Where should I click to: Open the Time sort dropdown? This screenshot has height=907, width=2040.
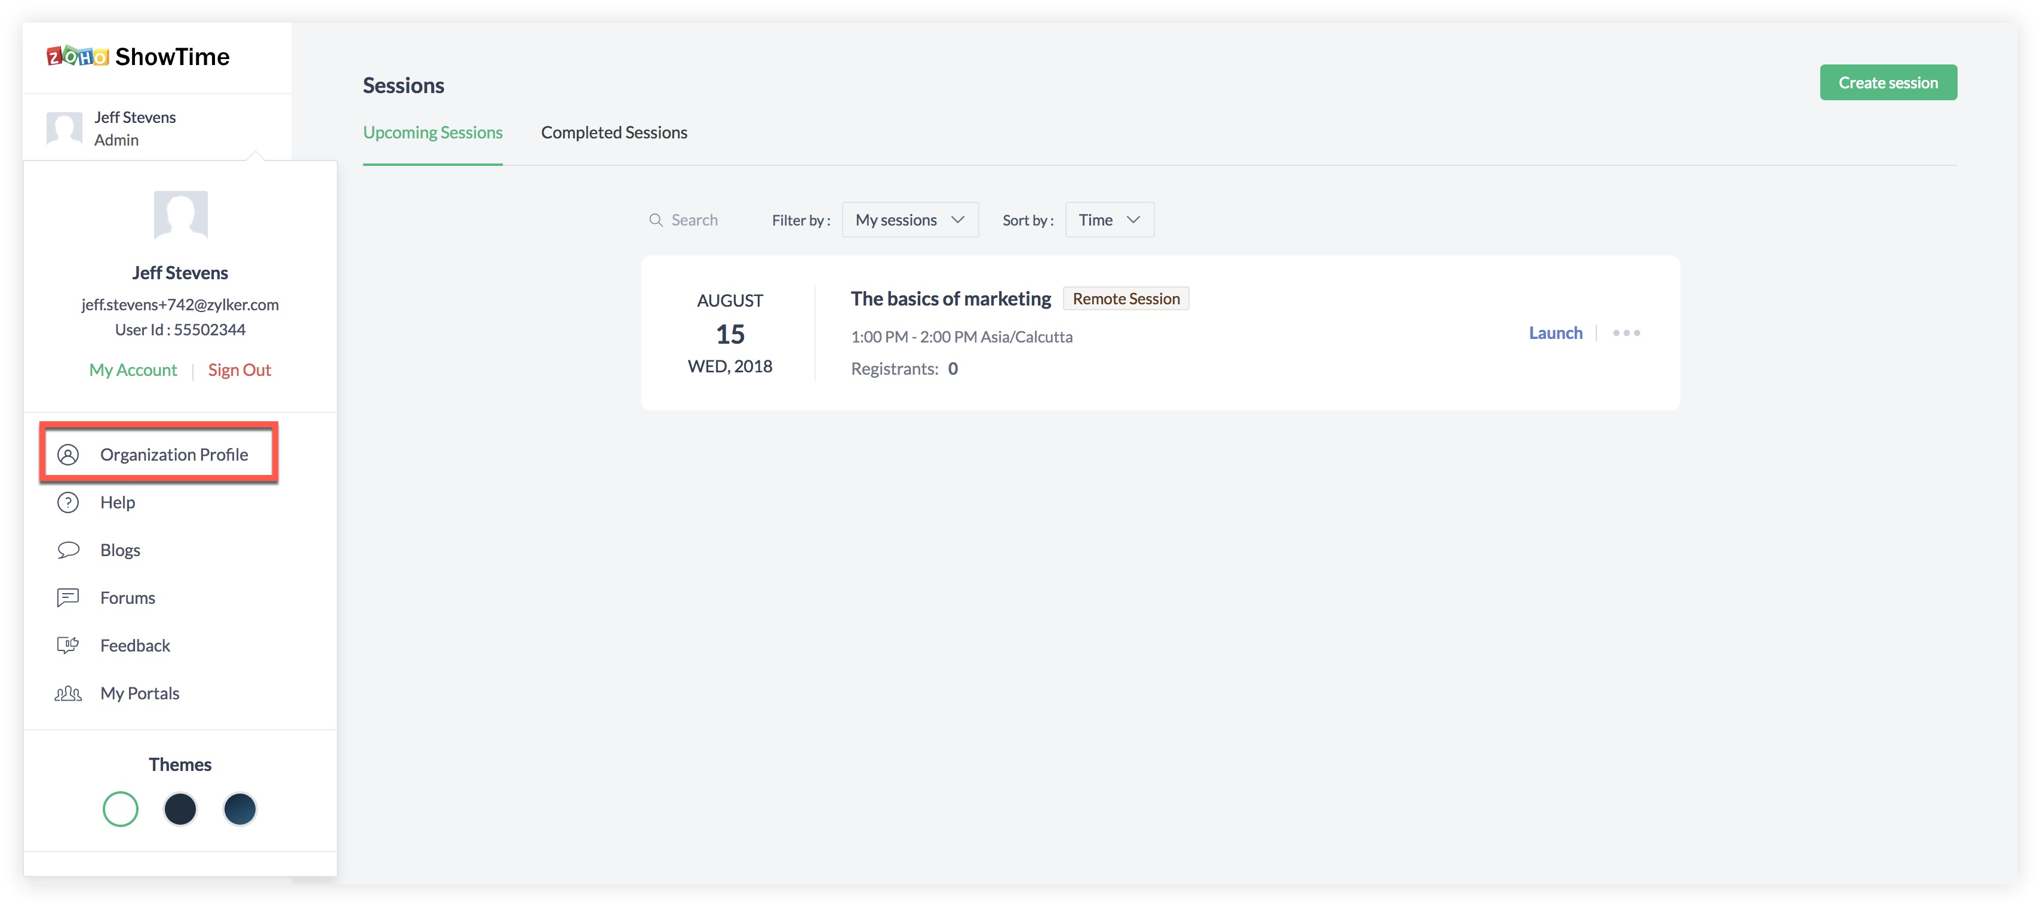tap(1109, 220)
